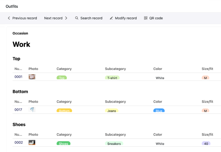Click the green Shoes category tag
Image resolution: width=221 pixels, height=152 pixels.
(63, 143)
